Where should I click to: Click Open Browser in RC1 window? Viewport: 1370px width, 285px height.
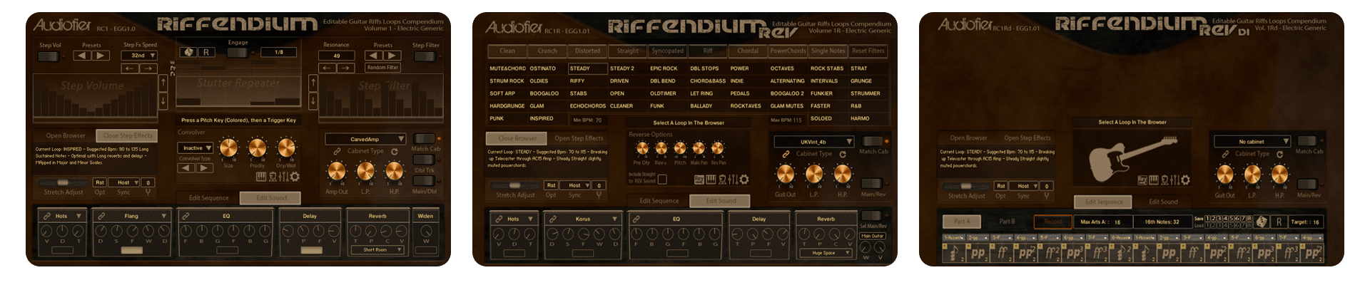point(66,135)
